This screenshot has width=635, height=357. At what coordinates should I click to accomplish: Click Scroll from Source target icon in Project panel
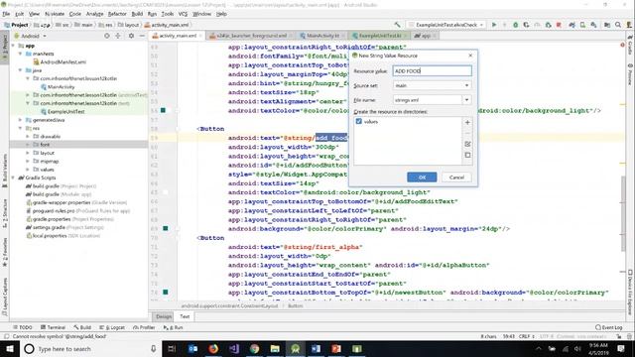[x=107, y=36]
